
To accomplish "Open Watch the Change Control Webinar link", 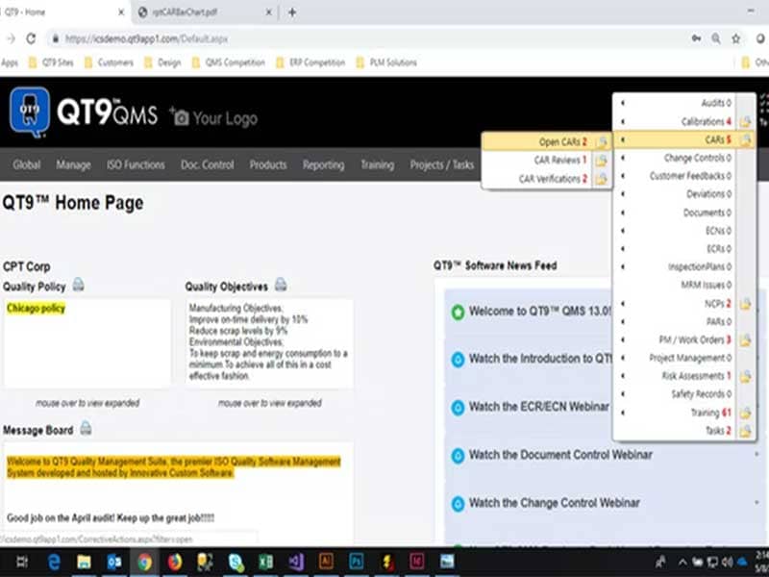I will (554, 503).
